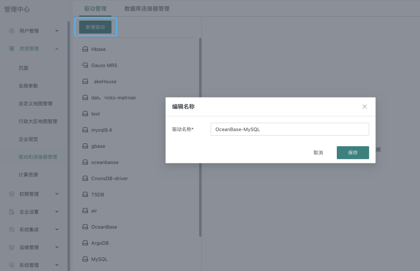
Task: Click the driver icon beside MySQL
Action: 85,259
